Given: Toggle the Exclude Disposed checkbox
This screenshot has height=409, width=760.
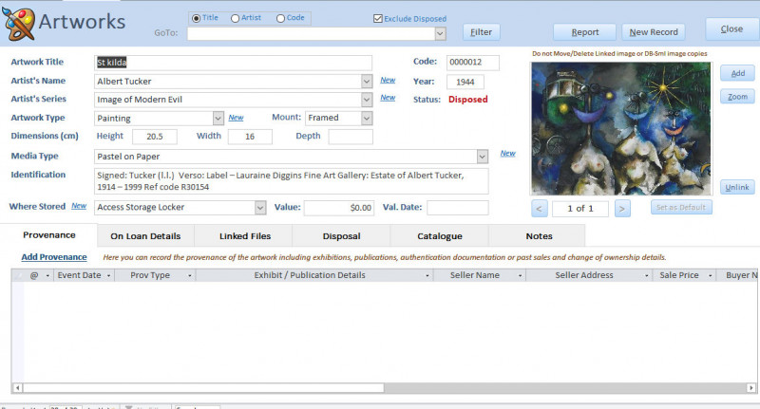Looking at the screenshot, I should pos(378,18).
